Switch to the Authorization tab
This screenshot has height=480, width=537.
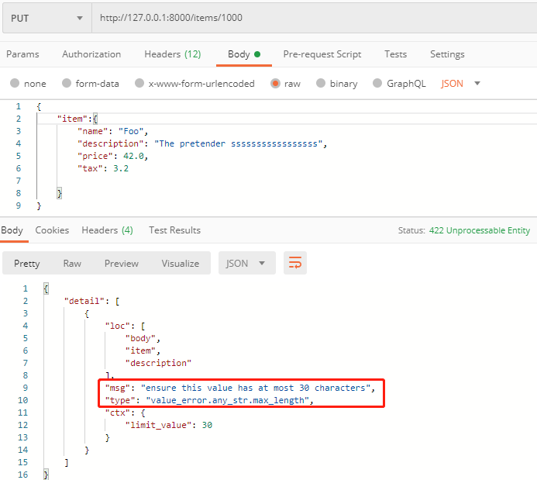(x=91, y=54)
